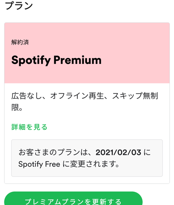Click the 更新する text on green button
The image size is (174, 205).
point(107,202)
